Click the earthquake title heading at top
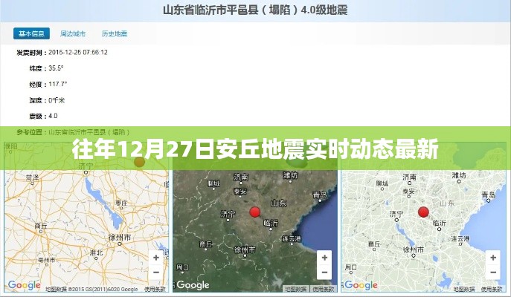 point(255,10)
